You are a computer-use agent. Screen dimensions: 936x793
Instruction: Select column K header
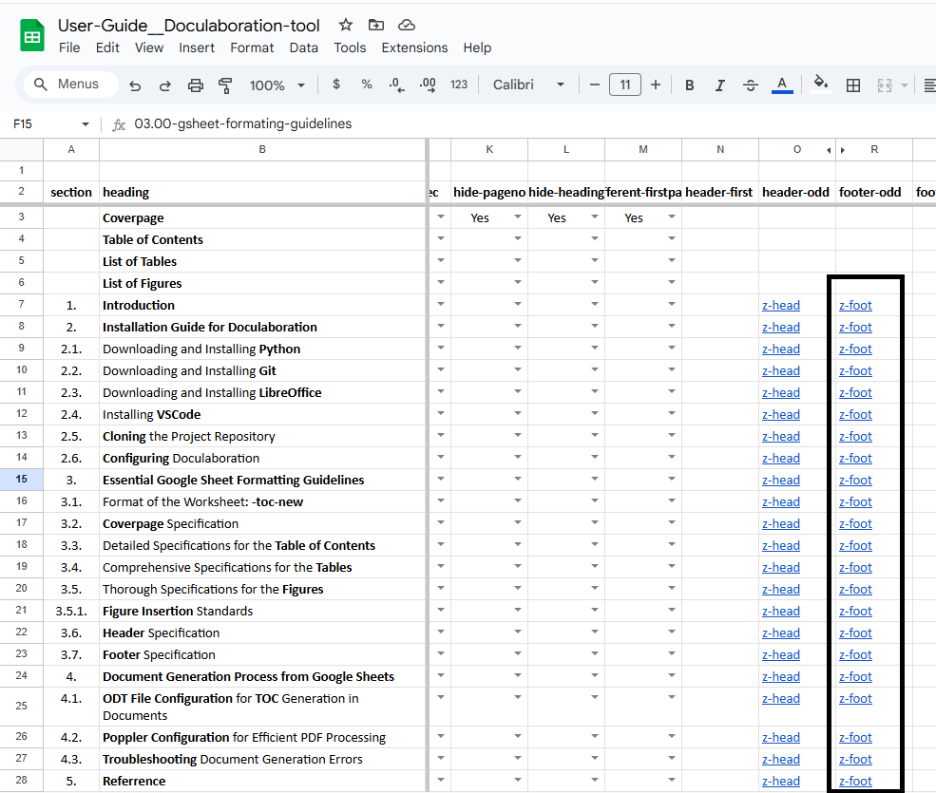(x=488, y=150)
